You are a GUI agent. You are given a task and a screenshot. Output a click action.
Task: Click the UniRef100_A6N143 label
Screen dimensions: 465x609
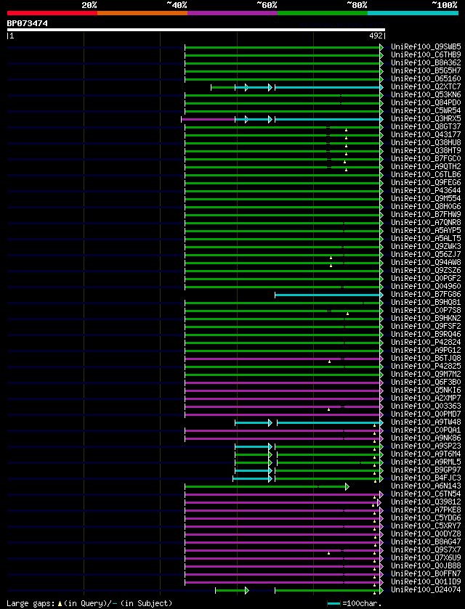pyautogui.click(x=426, y=486)
